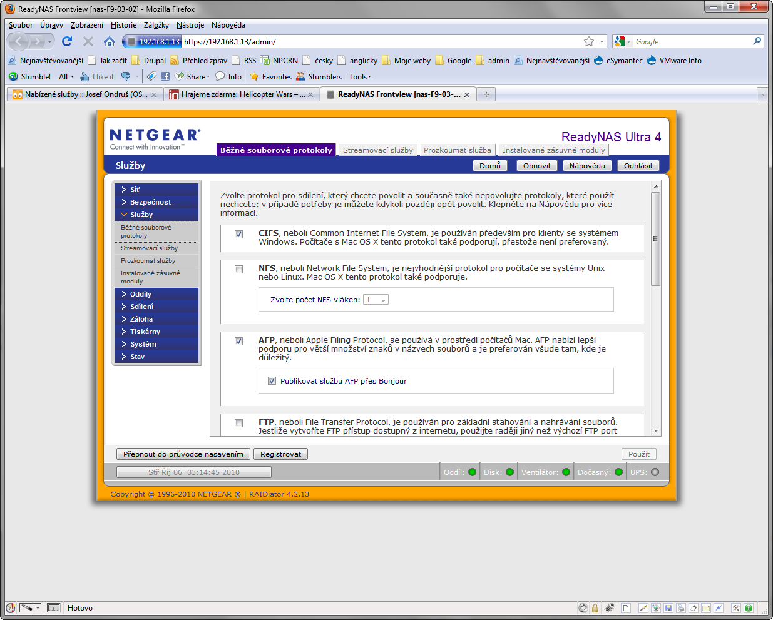This screenshot has height=620, width=773.
Task: Open Streamovací služby in sidebar
Action: (x=156, y=248)
